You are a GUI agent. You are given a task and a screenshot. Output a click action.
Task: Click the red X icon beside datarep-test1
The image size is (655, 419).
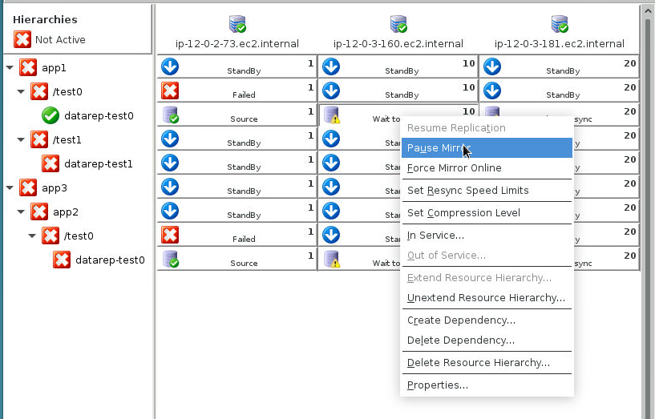pos(51,163)
